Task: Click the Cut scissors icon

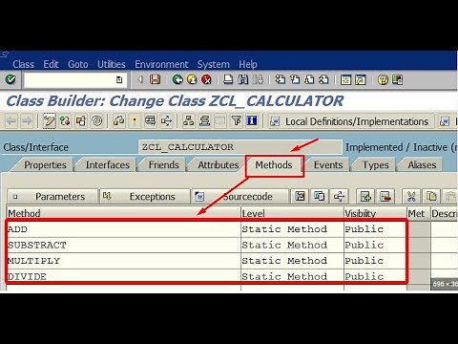Action: tap(411, 197)
